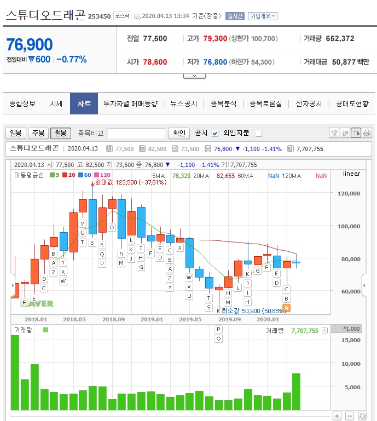Click the 고가 value 79,300
Image resolution: width=377 pixels, height=421 pixels.
tap(215, 38)
